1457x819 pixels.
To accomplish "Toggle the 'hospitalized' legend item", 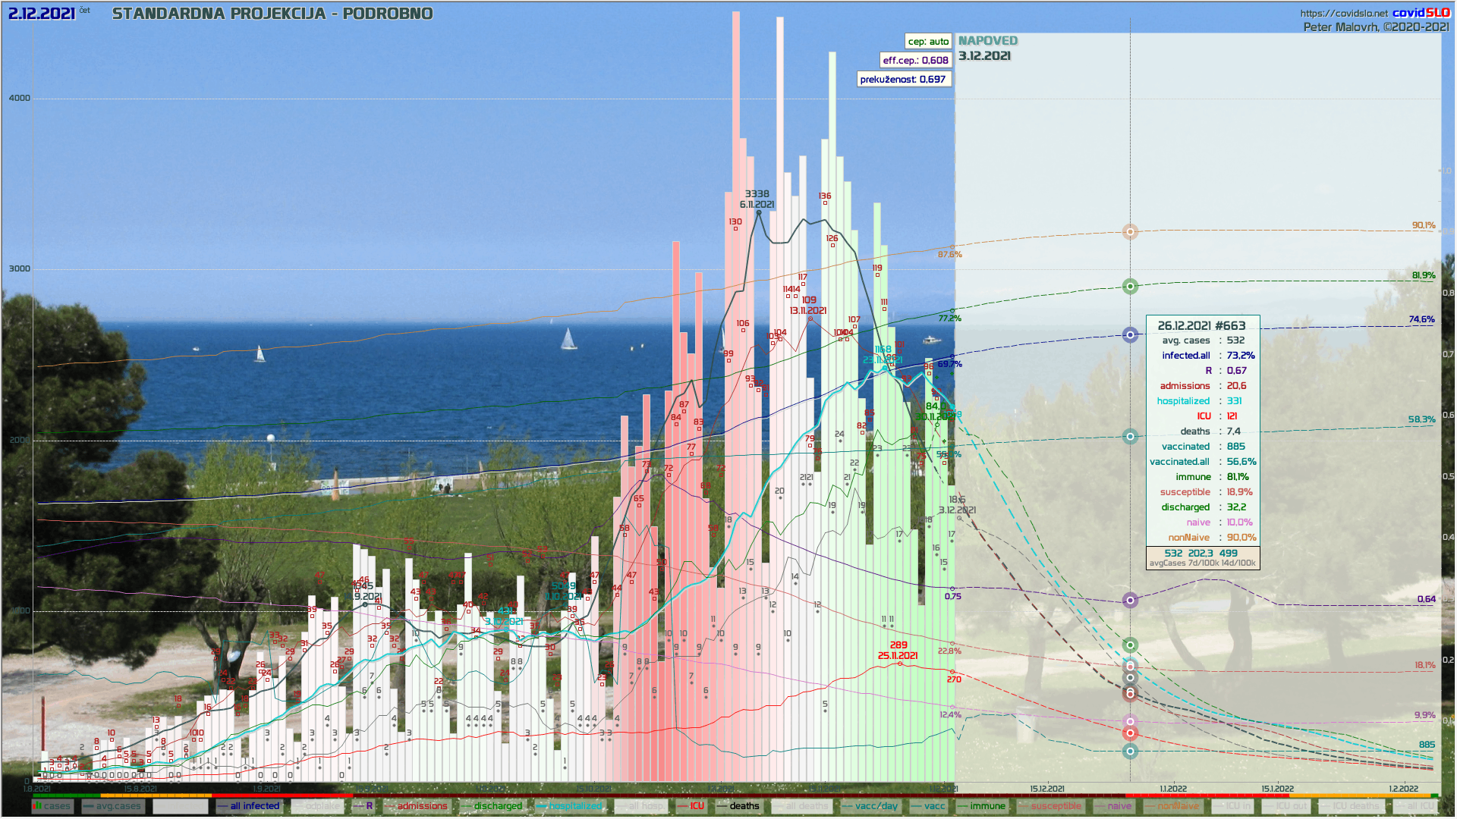I will (569, 806).
